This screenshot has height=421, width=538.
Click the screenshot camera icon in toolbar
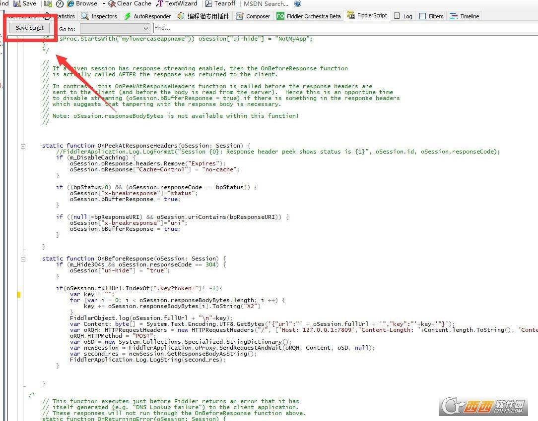tap(48, 4)
